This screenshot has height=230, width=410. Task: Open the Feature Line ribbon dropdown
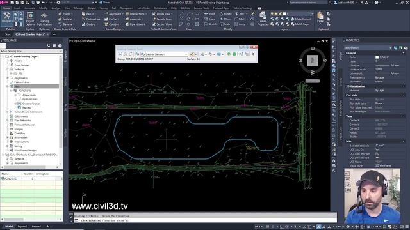(x=92, y=19)
